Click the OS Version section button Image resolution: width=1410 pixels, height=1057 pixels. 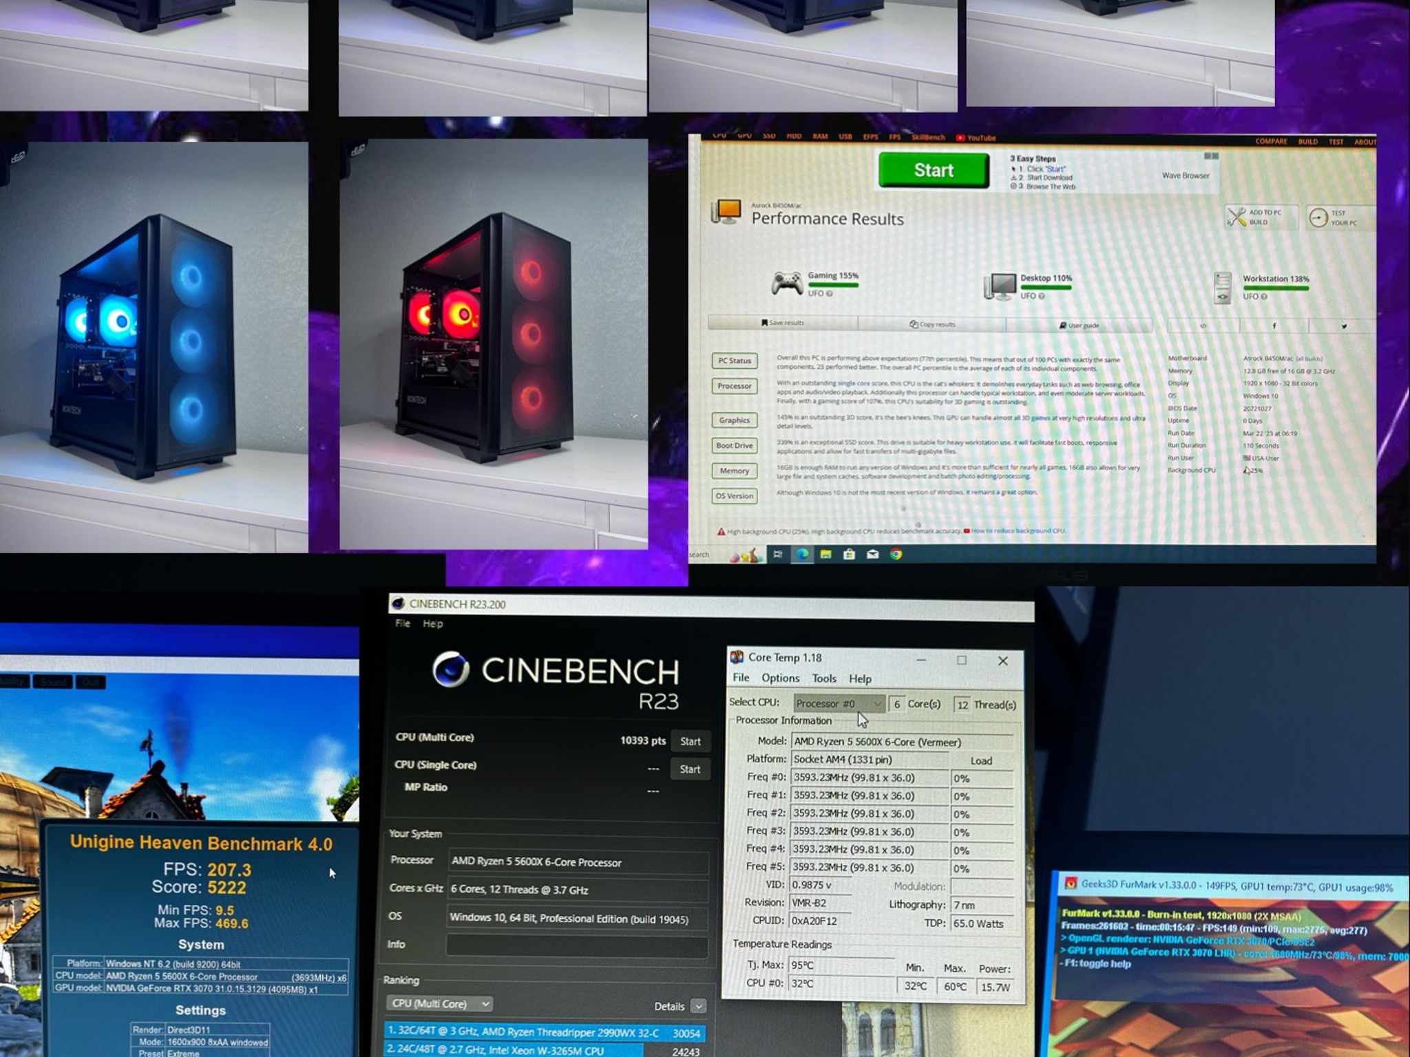click(x=735, y=495)
